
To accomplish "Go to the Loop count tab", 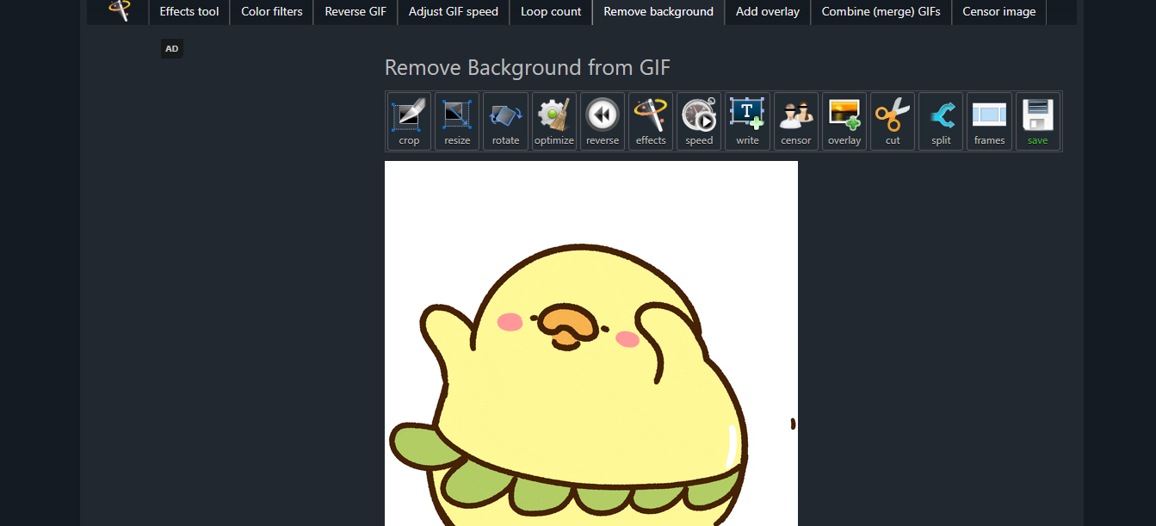I will coord(551,12).
